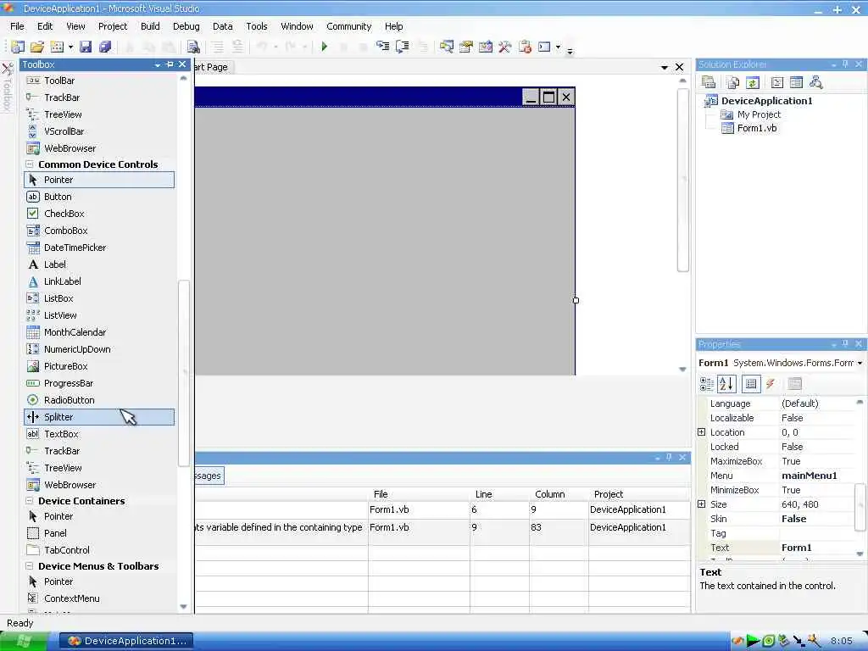Collapse the Device Menus & Toolbars group
868x651 pixels.
point(30,565)
